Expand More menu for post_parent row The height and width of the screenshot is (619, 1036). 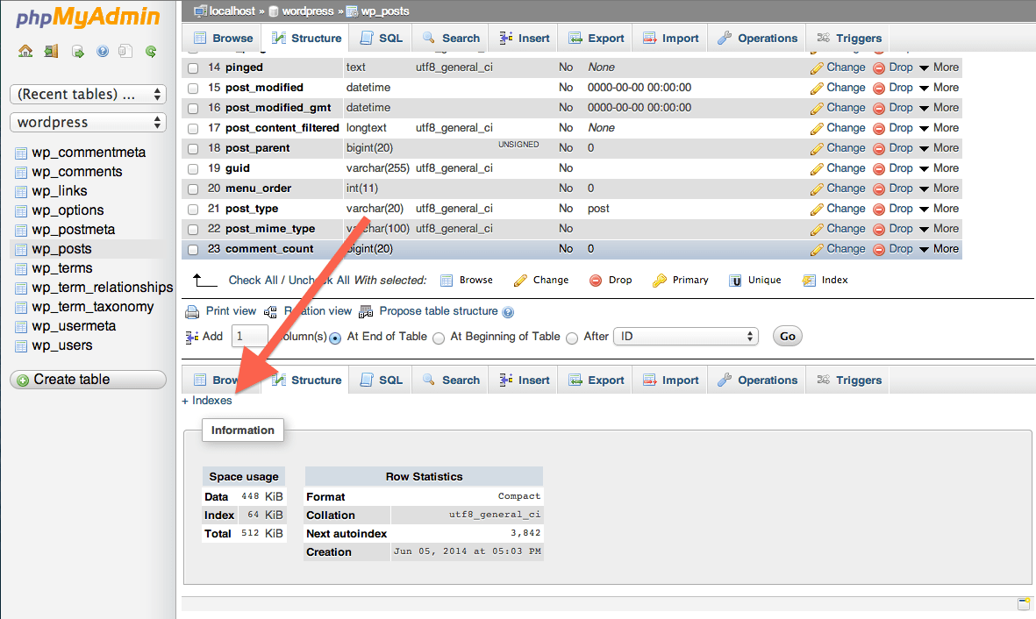tap(939, 148)
